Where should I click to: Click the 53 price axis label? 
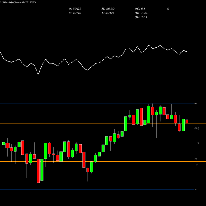[196, 103]
